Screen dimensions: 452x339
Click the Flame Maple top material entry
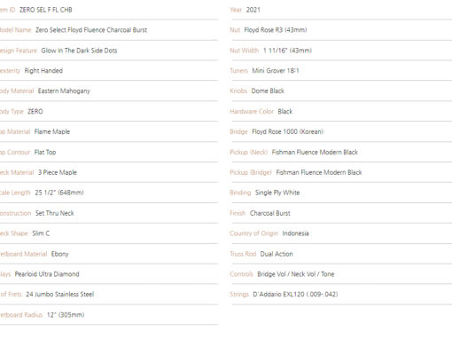52,132
